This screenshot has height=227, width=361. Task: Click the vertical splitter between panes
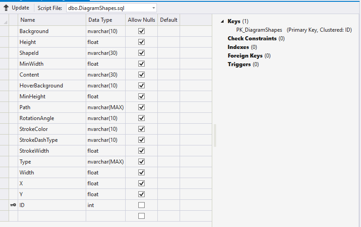(x=215, y=136)
